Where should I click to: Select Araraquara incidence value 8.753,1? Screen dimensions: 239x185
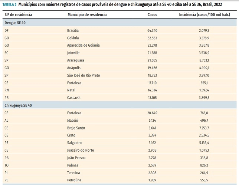(x=204, y=60)
